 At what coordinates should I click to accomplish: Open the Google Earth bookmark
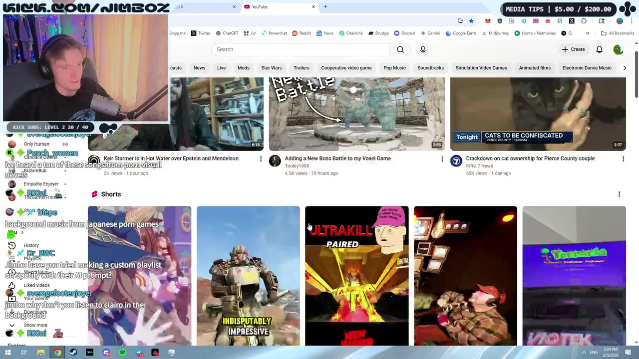(x=462, y=33)
